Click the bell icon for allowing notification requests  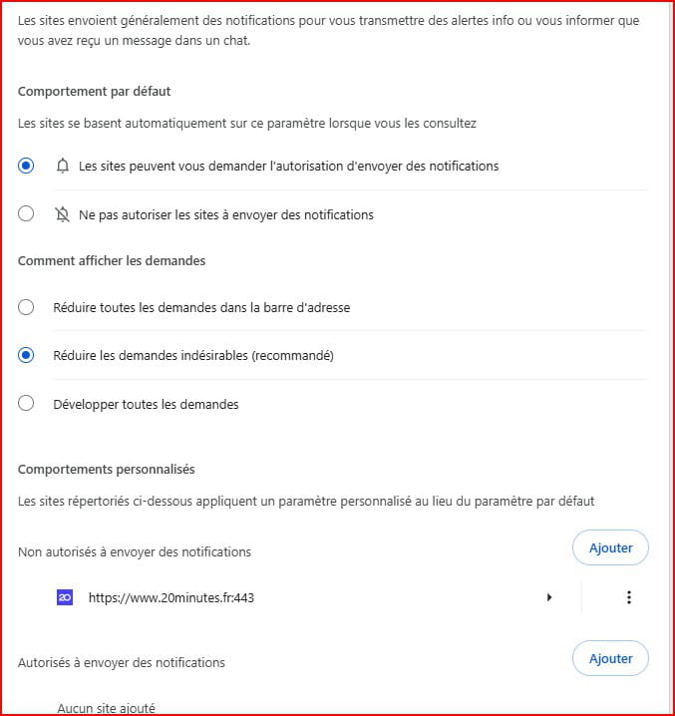point(64,166)
